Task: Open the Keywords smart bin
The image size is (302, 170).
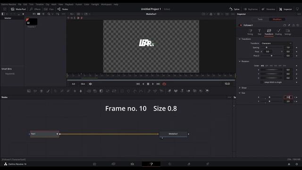Action: (x=10, y=74)
